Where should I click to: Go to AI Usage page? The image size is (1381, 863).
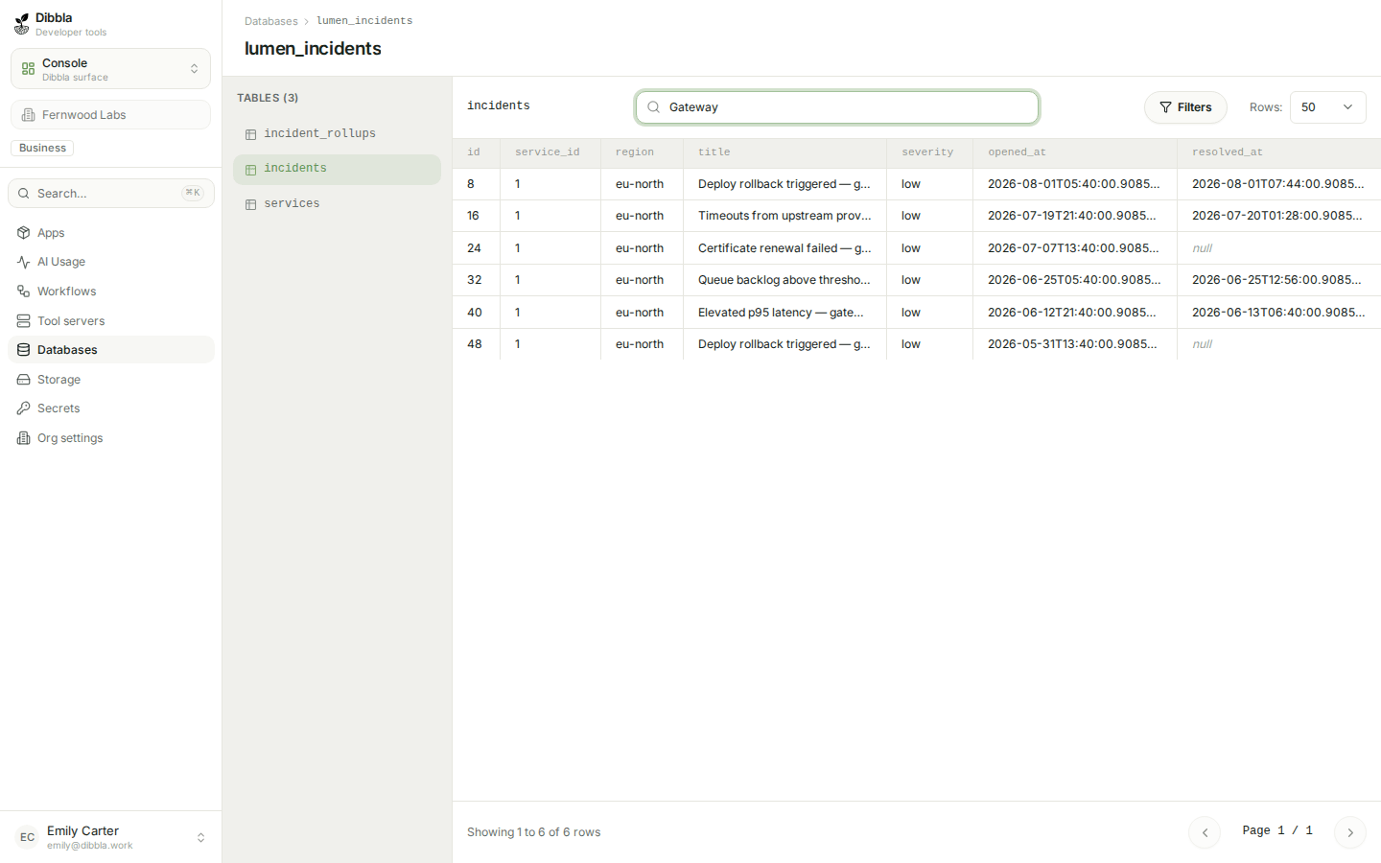coord(110,262)
